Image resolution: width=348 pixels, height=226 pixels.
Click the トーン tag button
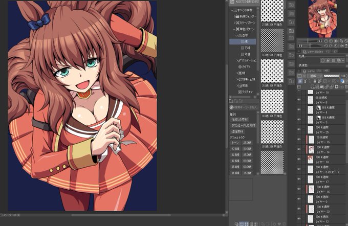pyautogui.click(x=235, y=143)
